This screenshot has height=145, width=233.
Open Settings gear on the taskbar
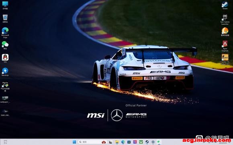pos(153,142)
